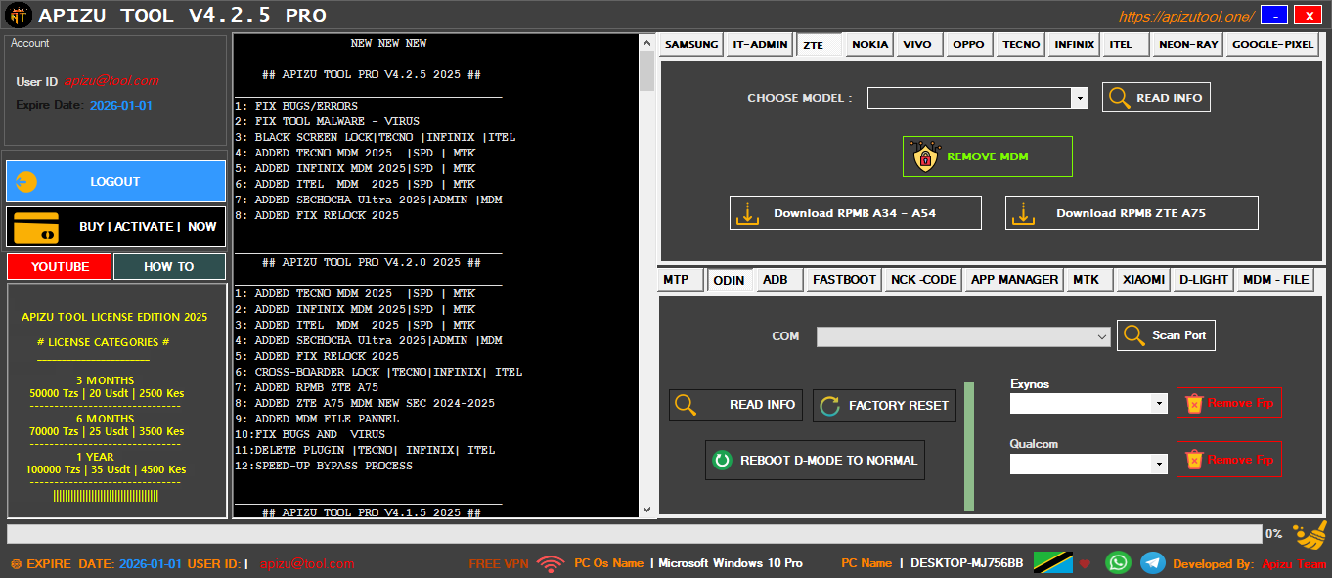The image size is (1332, 578).
Task: Click Remove Frp for Qualcom
Action: click(1229, 460)
